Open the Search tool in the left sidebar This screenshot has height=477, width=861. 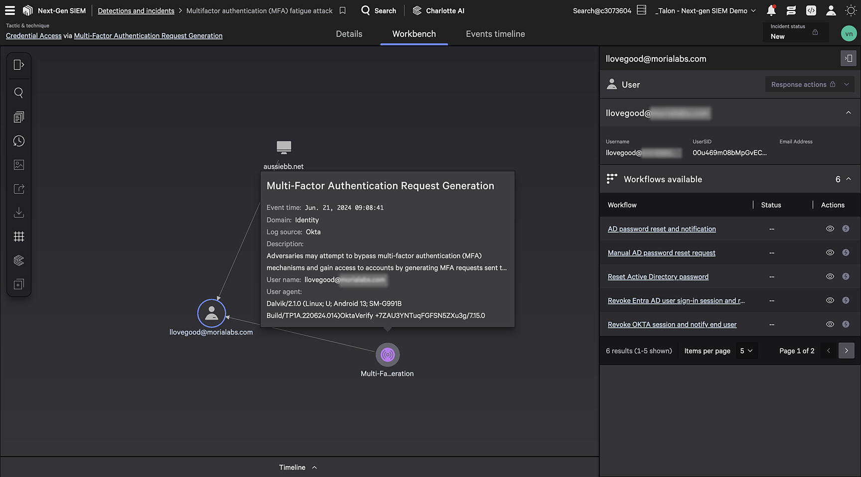click(x=18, y=93)
